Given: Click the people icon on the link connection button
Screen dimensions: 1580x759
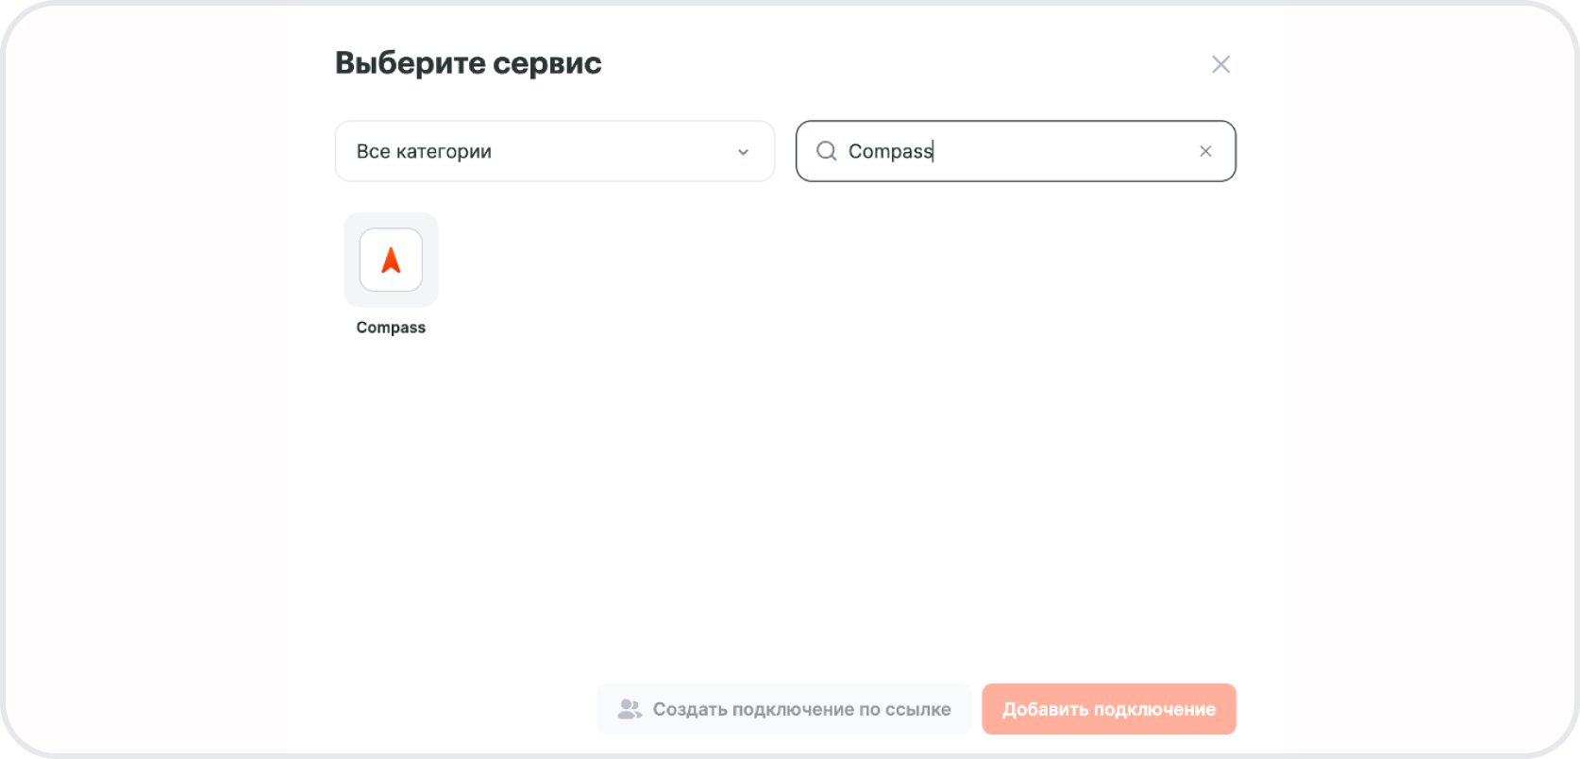Looking at the screenshot, I should (629, 709).
